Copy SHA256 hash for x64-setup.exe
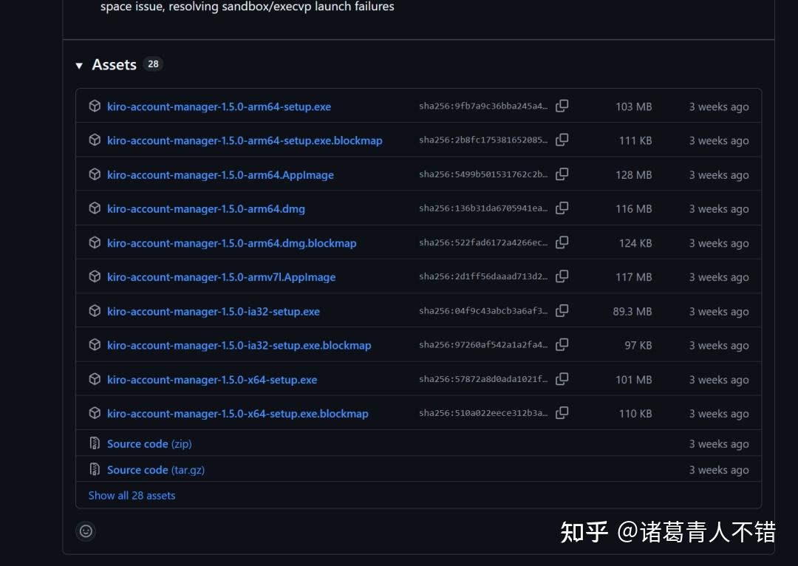 (562, 380)
